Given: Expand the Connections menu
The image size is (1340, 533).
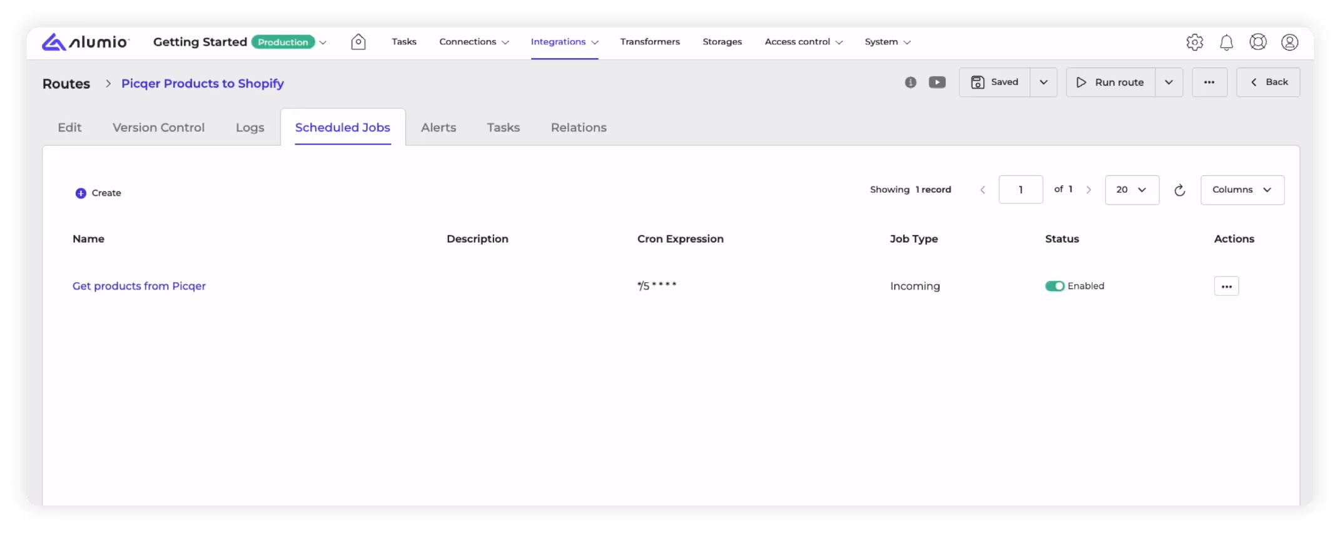Looking at the screenshot, I should (x=474, y=42).
